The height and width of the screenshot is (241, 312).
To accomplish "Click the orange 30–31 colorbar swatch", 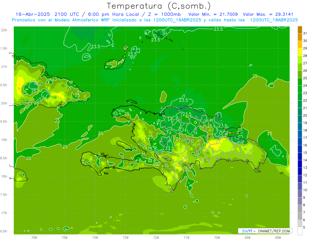I will tap(300, 37).
